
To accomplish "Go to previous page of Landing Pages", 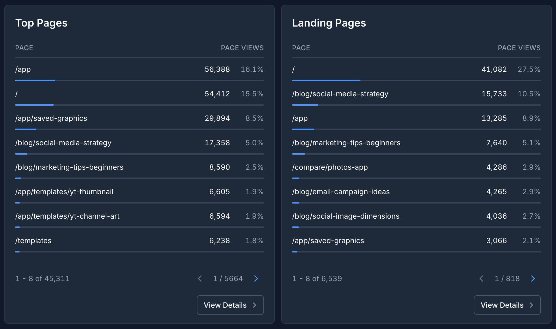I will tap(481, 279).
